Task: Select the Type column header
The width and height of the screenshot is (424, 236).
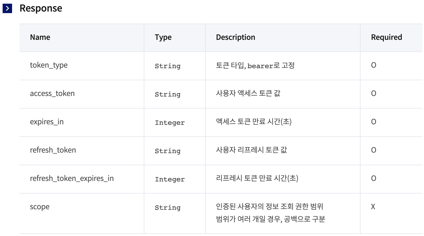Action: point(163,37)
